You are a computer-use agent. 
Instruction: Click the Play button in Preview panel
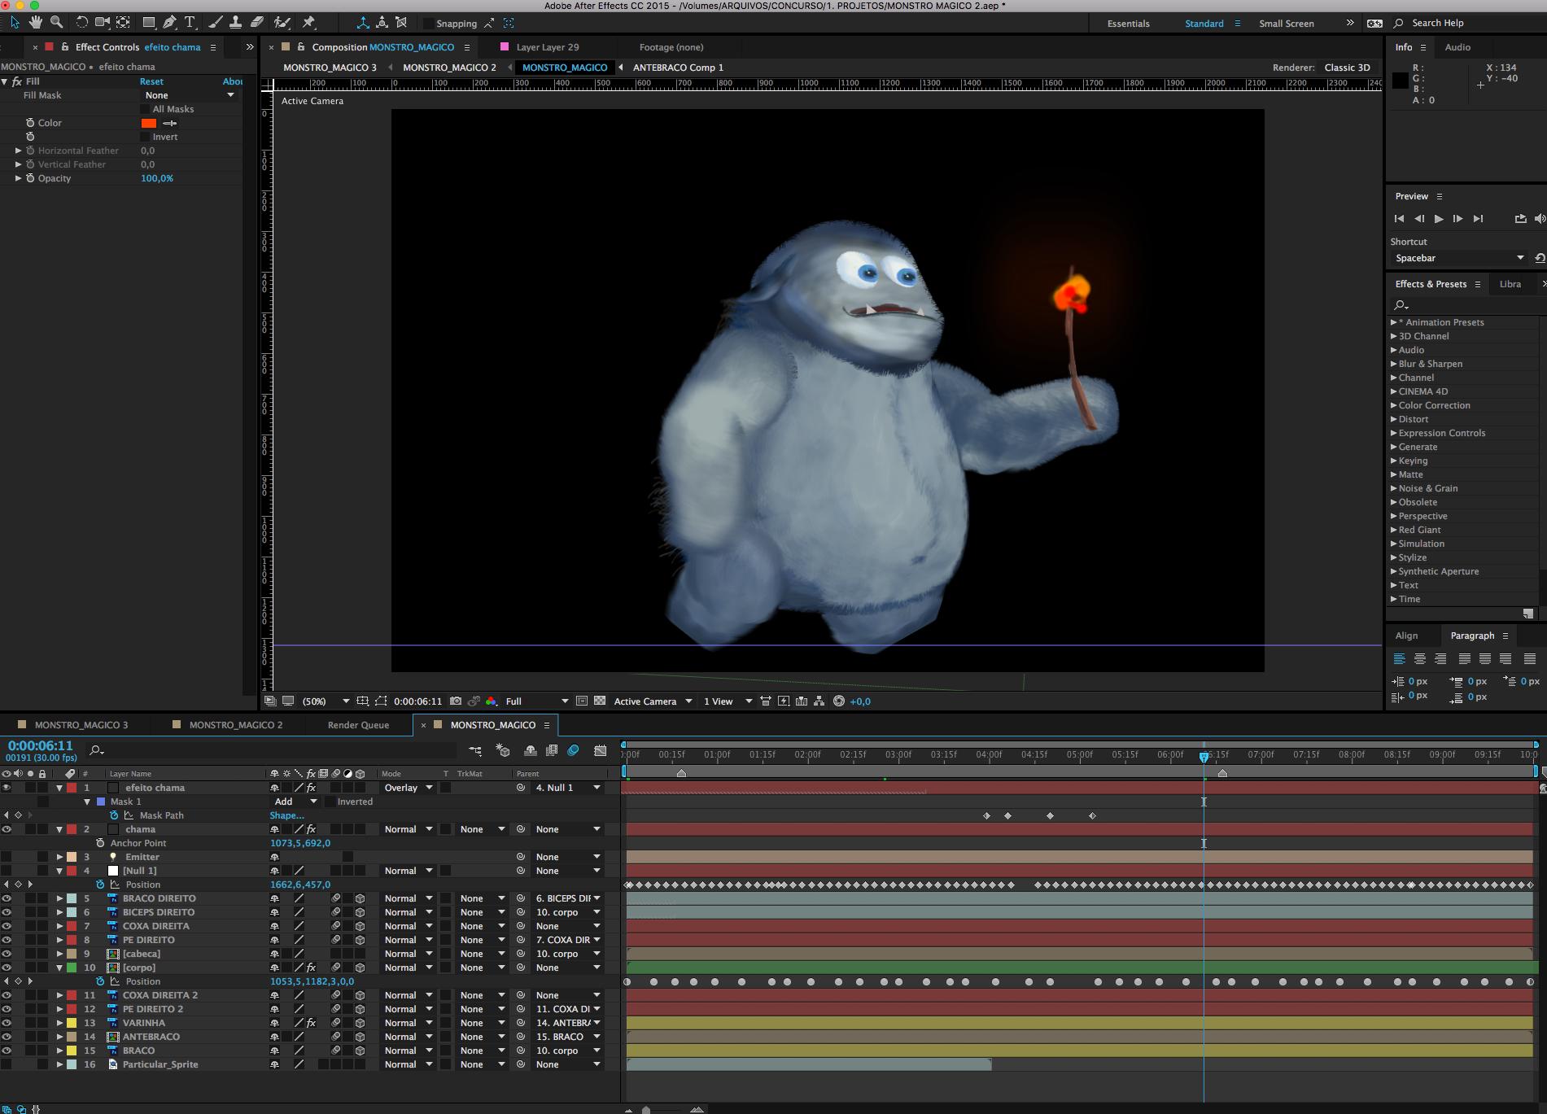pyautogui.click(x=1439, y=219)
